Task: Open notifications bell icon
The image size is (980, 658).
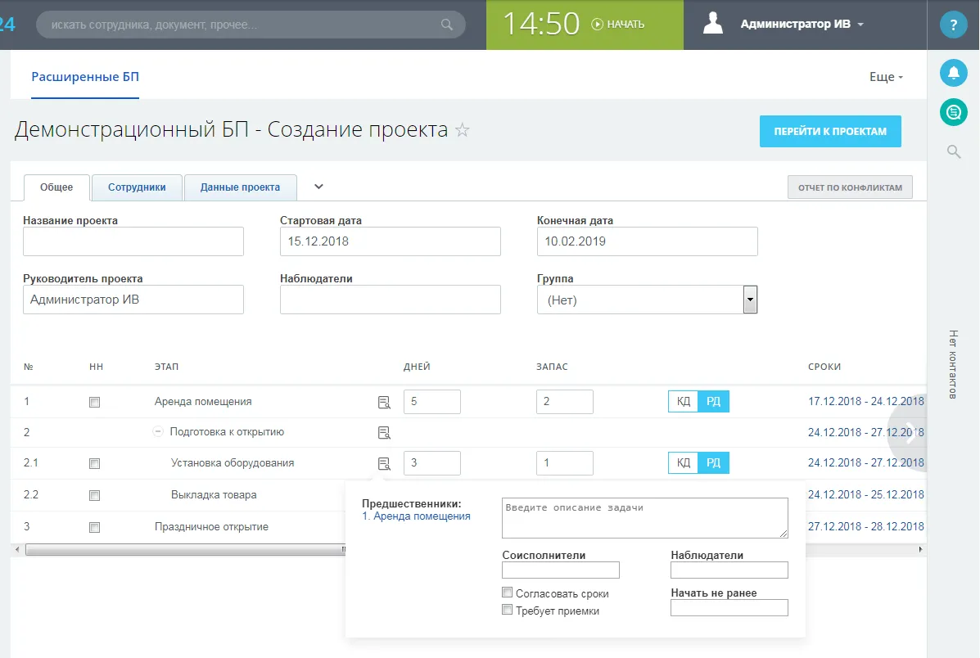Action: 953,73
